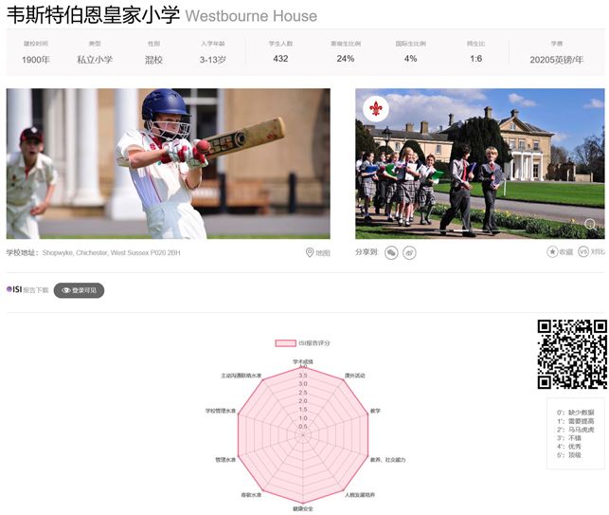Enlarge the campus photo using the magnifier icon
The width and height of the screenshot is (609, 515).
(x=590, y=225)
